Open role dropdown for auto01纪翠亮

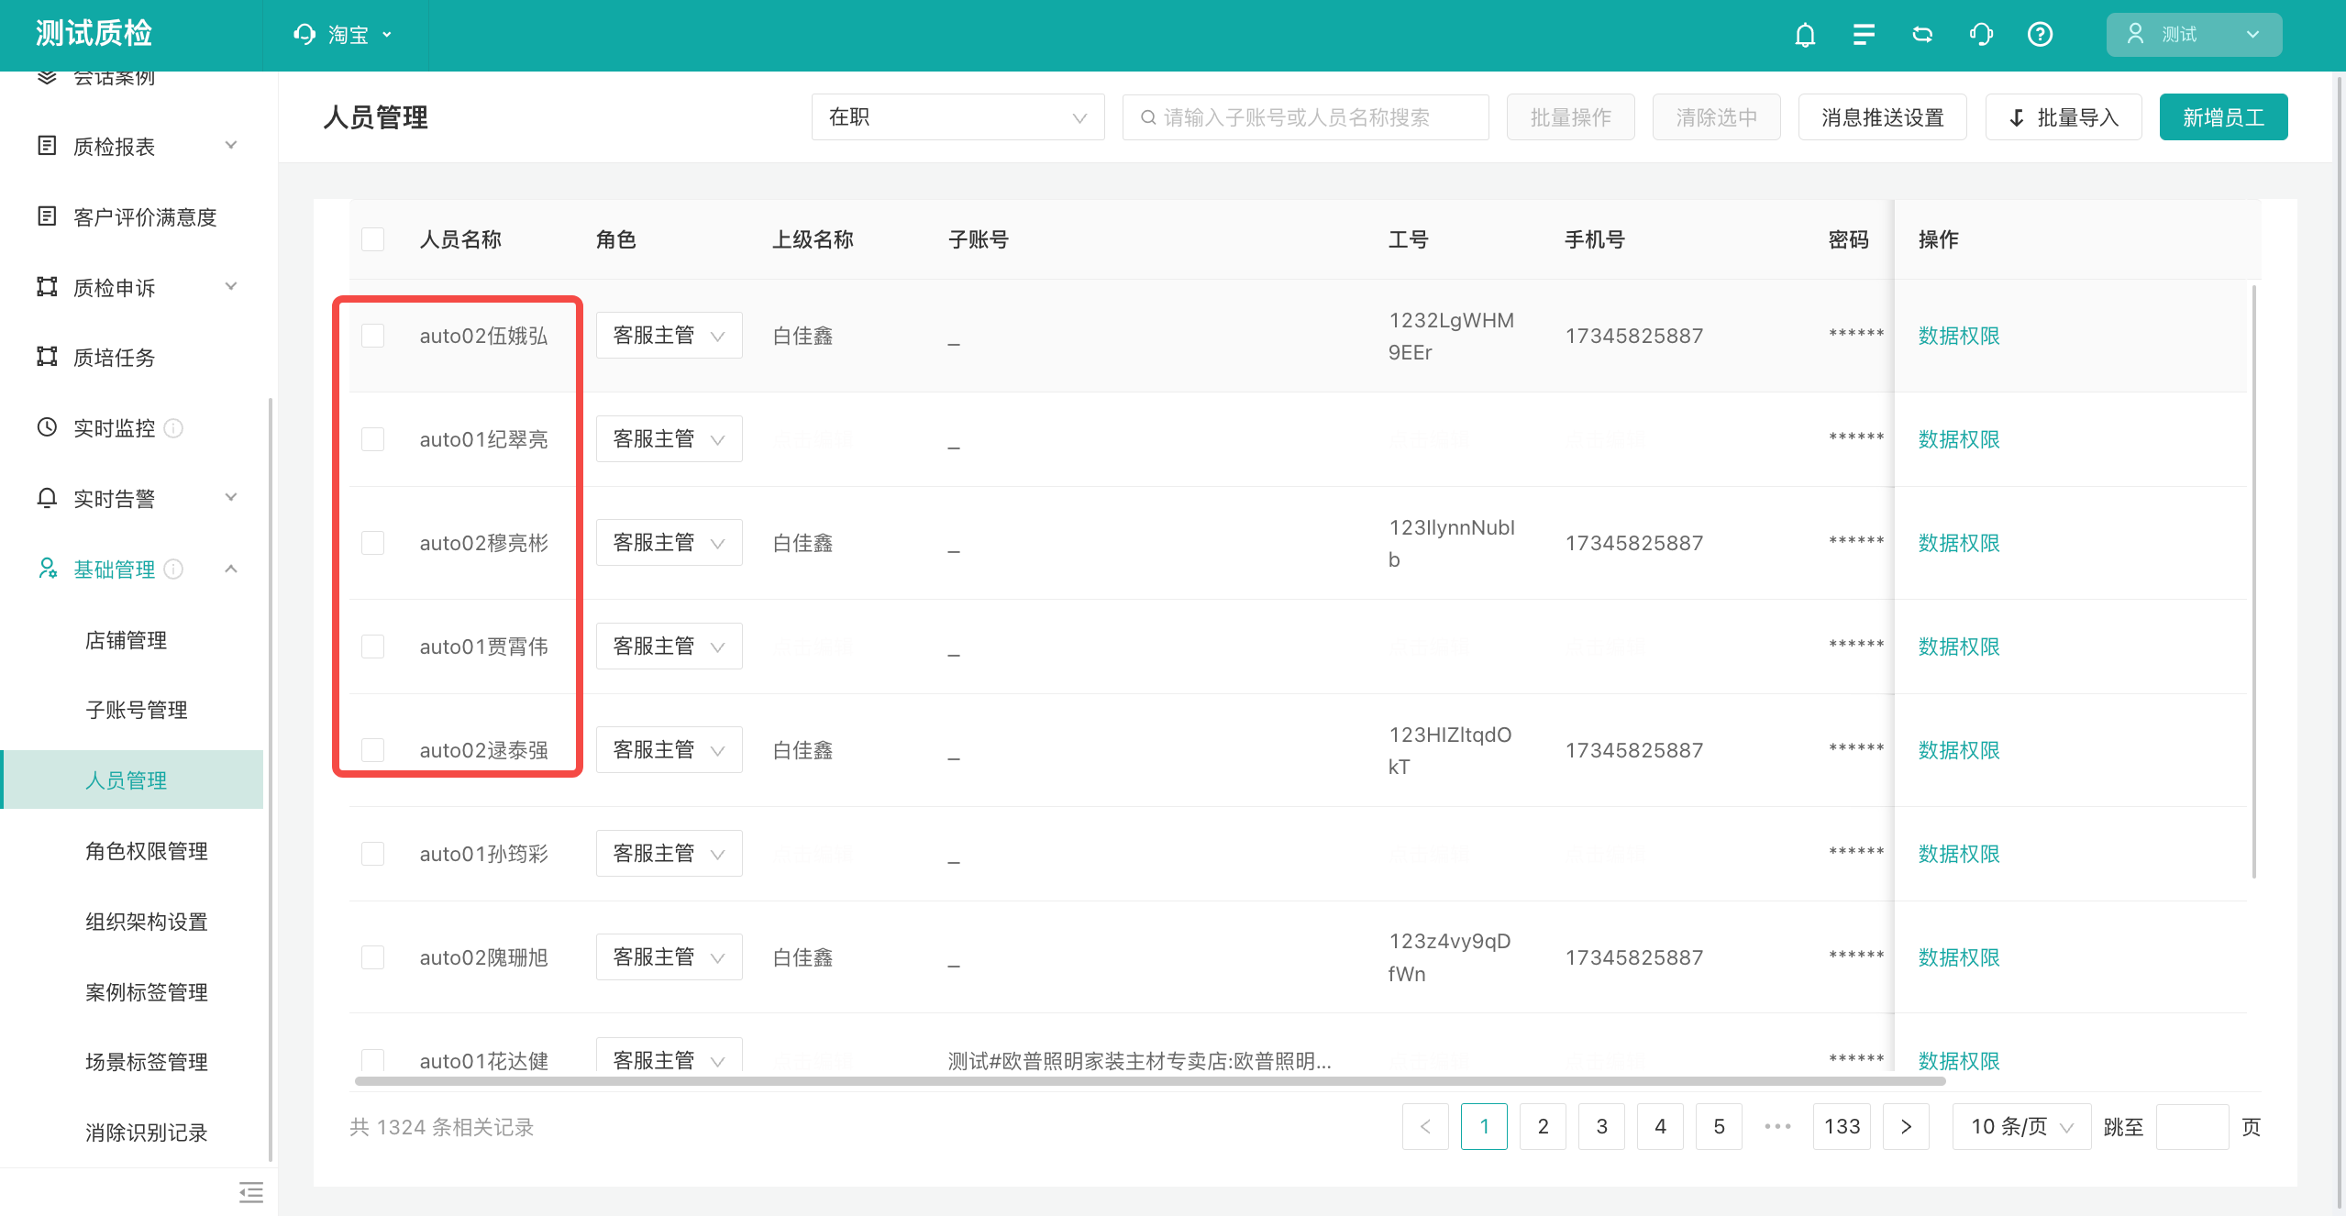tap(669, 439)
